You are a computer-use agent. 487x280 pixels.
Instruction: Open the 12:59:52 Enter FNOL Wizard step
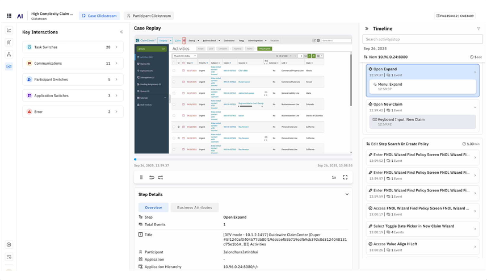tap(422, 157)
